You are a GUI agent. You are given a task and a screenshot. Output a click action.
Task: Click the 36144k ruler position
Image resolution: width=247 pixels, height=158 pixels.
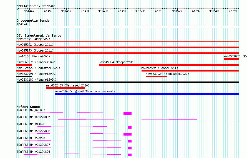pyautogui.click(x=29, y=11)
